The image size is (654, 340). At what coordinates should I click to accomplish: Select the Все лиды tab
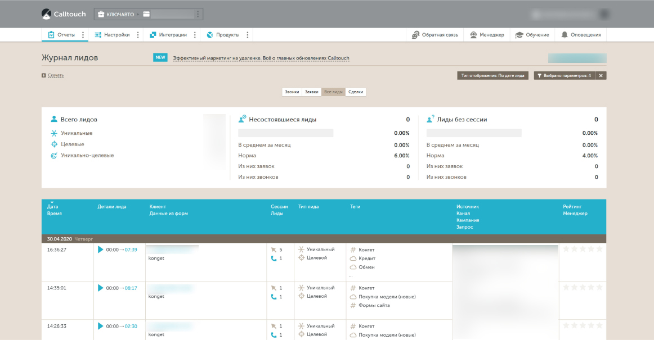(333, 92)
